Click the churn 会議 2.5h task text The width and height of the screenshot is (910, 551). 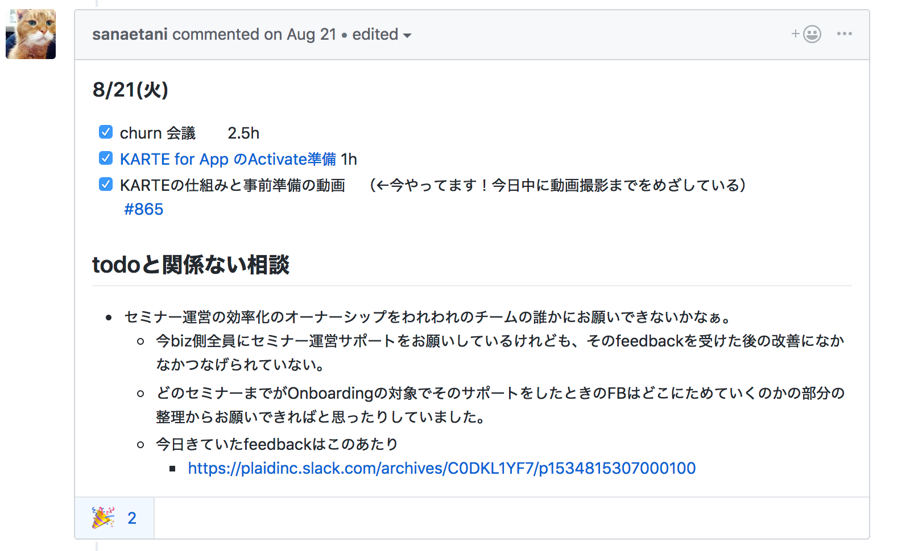pyautogui.click(x=189, y=133)
